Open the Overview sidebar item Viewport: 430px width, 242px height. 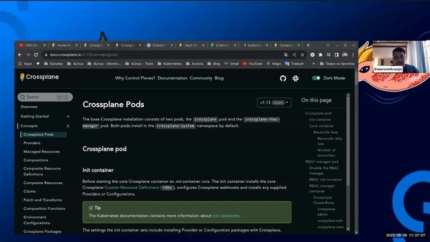point(29,107)
